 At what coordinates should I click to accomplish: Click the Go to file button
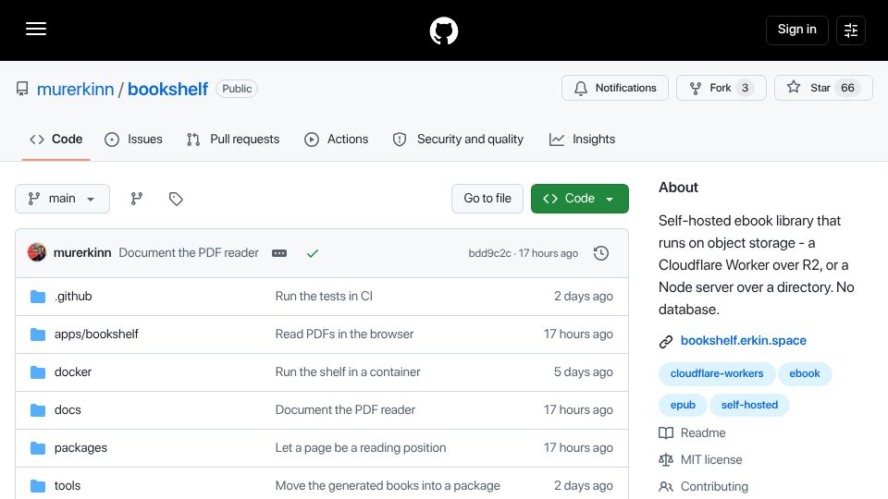coord(487,199)
